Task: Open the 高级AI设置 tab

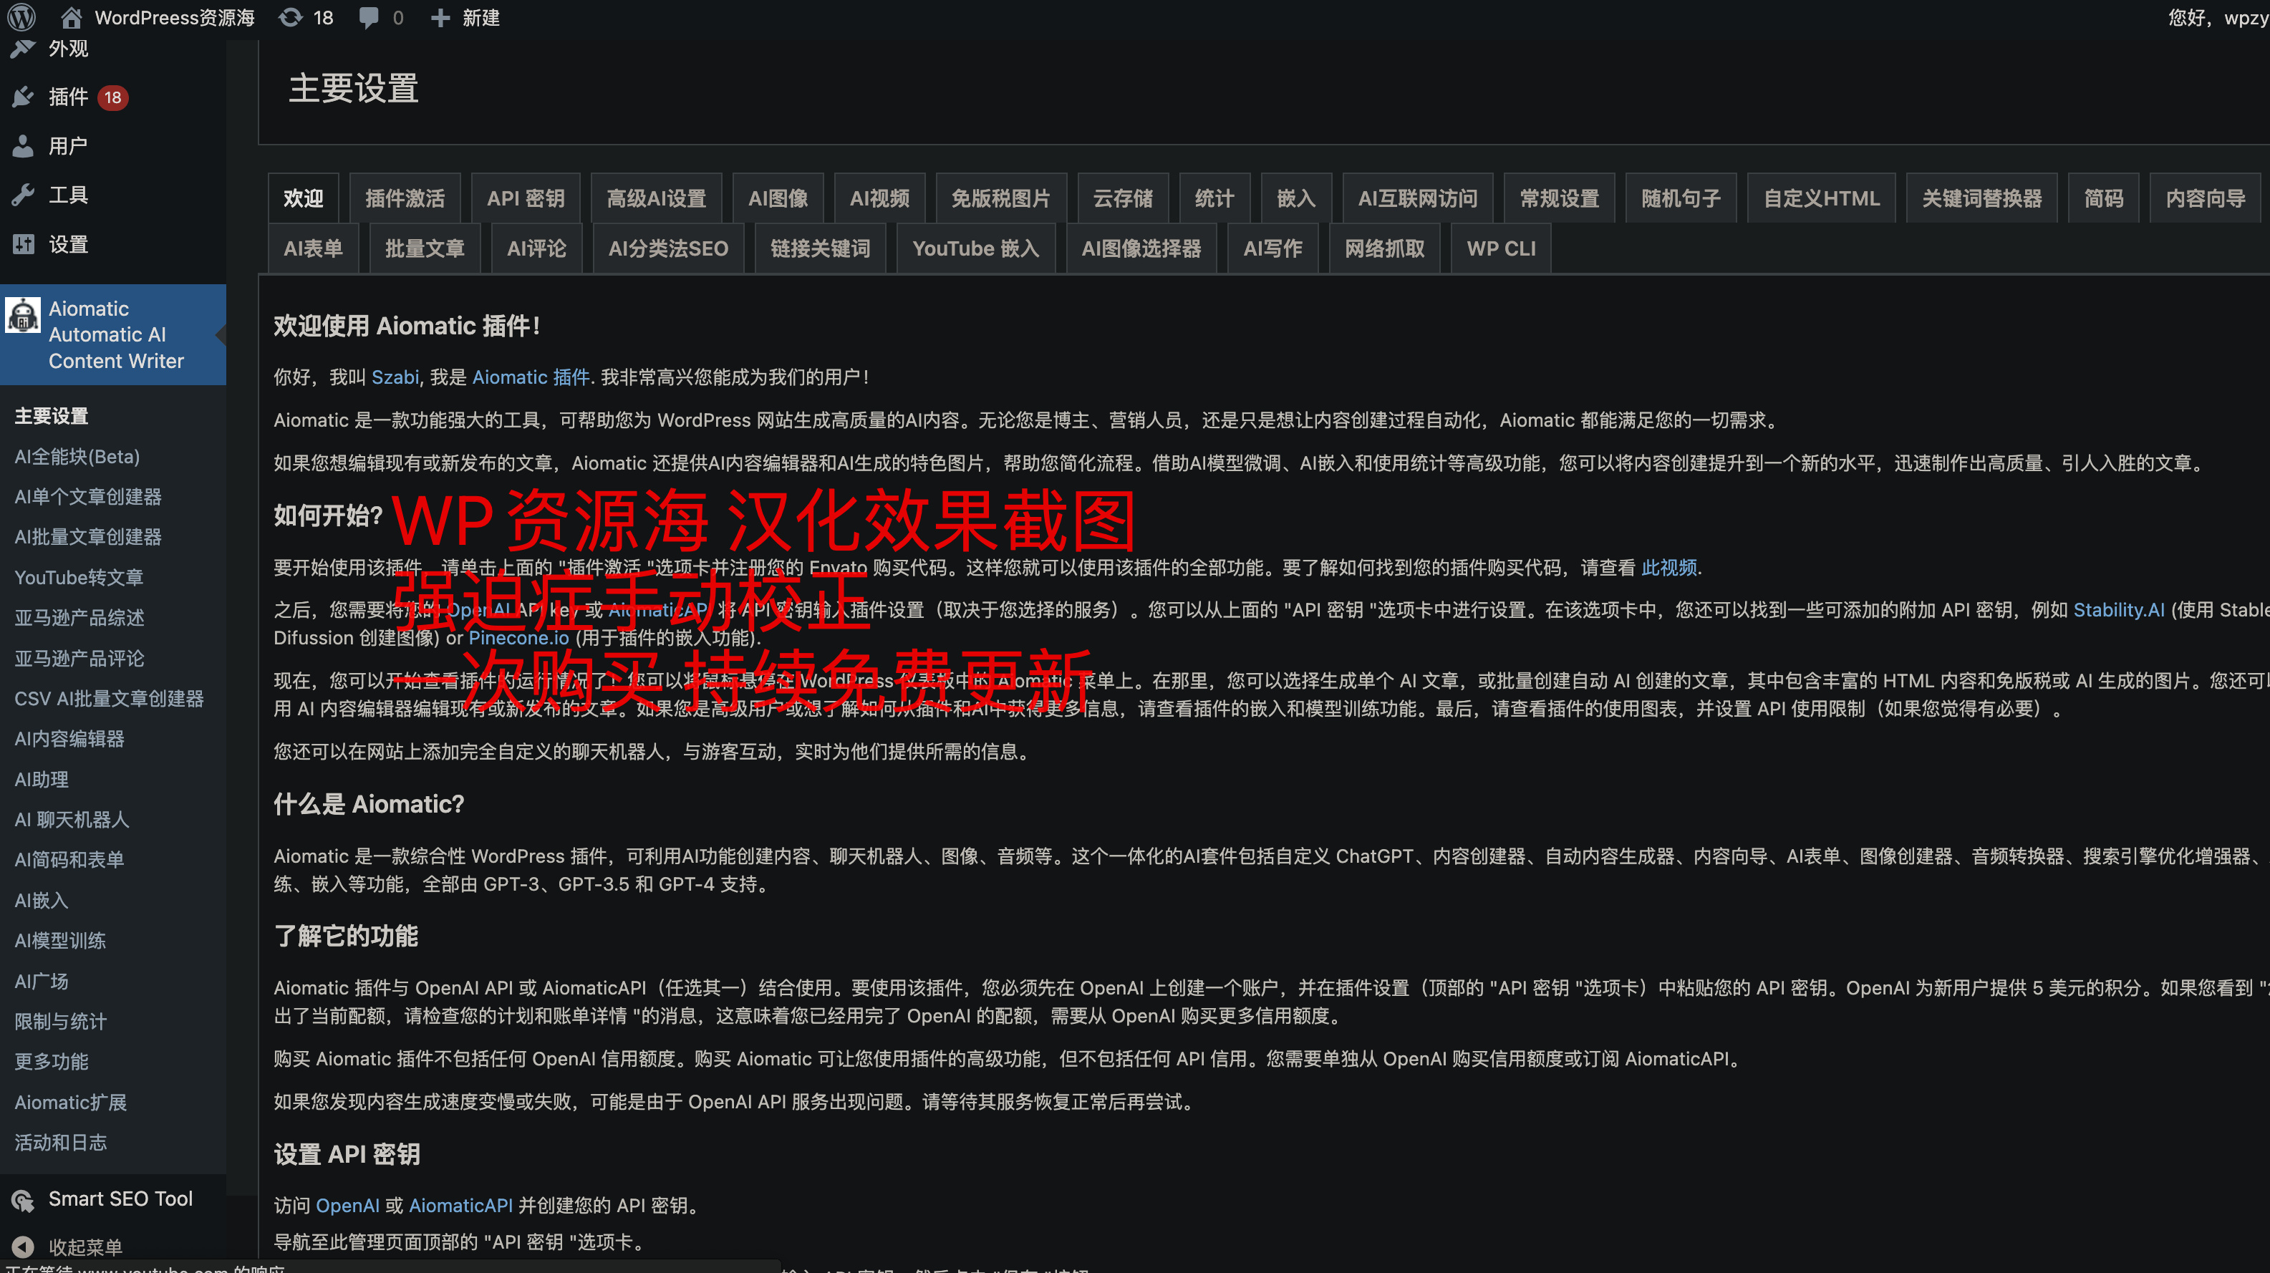Action: click(657, 198)
